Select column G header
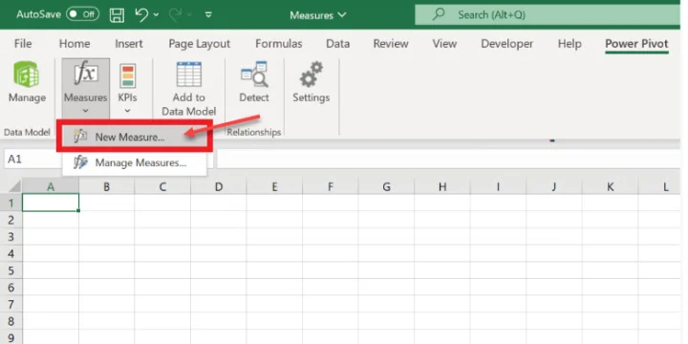 click(x=386, y=187)
